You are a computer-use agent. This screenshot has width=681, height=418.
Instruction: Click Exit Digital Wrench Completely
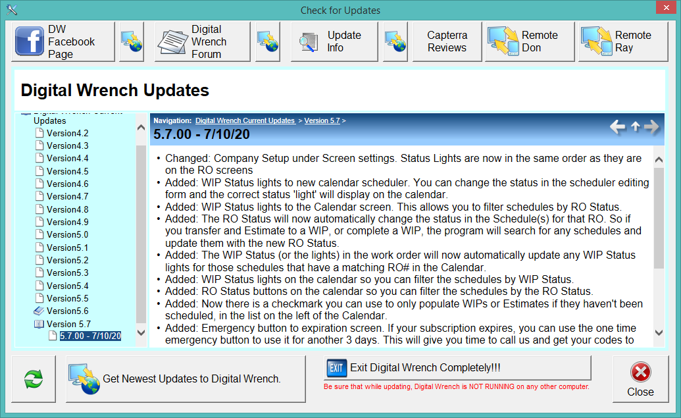click(455, 367)
